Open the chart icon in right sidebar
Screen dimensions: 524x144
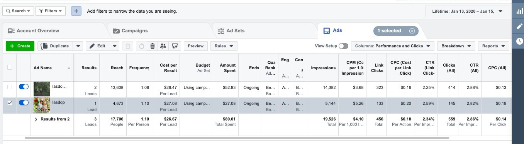(519, 11)
